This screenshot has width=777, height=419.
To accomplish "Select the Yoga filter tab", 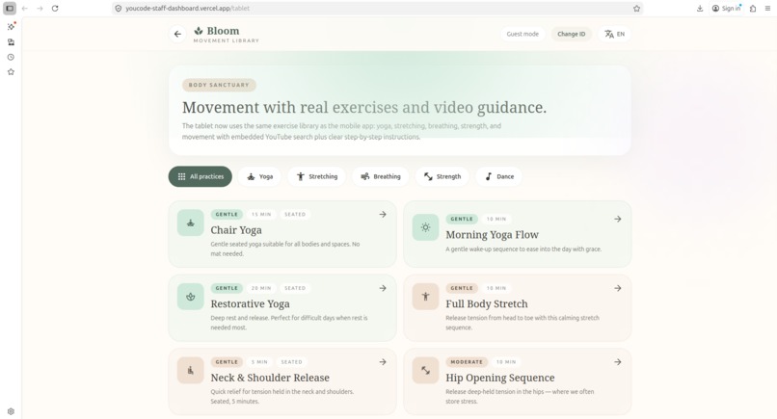I will [260, 176].
